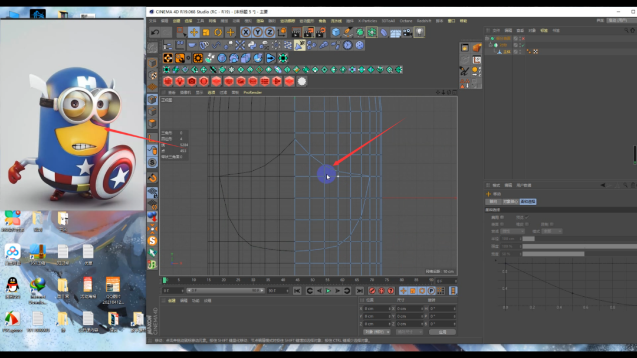Toggle the red X enable mark on top object
Screen dimensions: 637x358
click(523, 38)
